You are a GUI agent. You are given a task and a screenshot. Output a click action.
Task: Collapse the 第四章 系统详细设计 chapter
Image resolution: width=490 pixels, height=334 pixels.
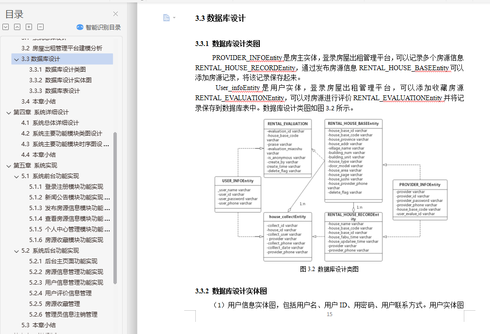9,113
